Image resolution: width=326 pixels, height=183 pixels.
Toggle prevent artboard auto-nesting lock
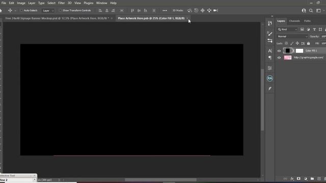click(303, 43)
